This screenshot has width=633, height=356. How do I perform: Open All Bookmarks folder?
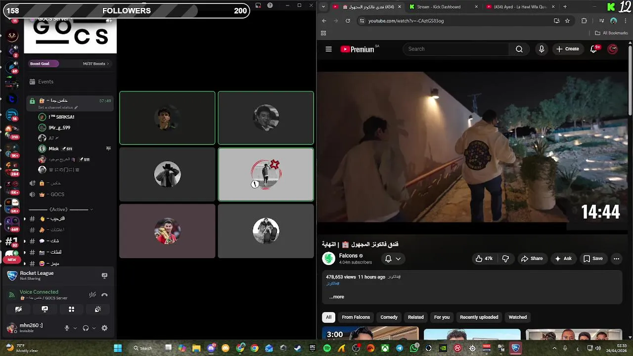click(x=611, y=33)
